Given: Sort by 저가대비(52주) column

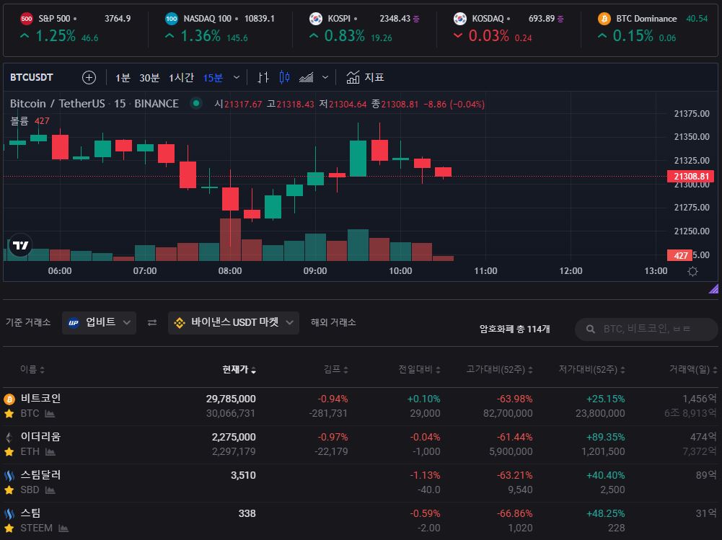Looking at the screenshot, I should coord(591,369).
